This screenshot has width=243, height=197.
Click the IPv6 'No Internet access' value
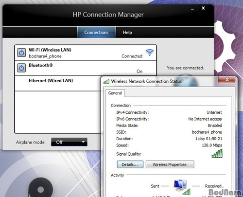(205, 119)
